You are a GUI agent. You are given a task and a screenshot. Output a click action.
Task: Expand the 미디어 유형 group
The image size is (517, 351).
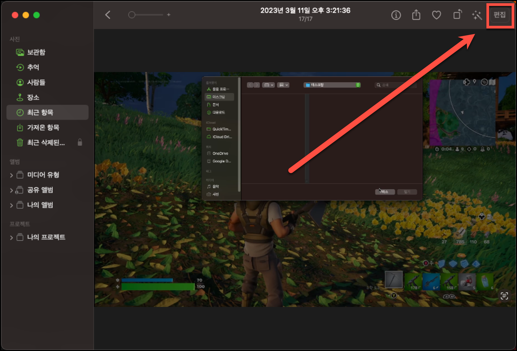(x=11, y=175)
